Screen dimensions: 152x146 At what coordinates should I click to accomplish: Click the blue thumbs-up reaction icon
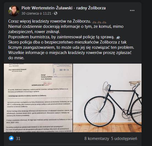tap(11, 138)
